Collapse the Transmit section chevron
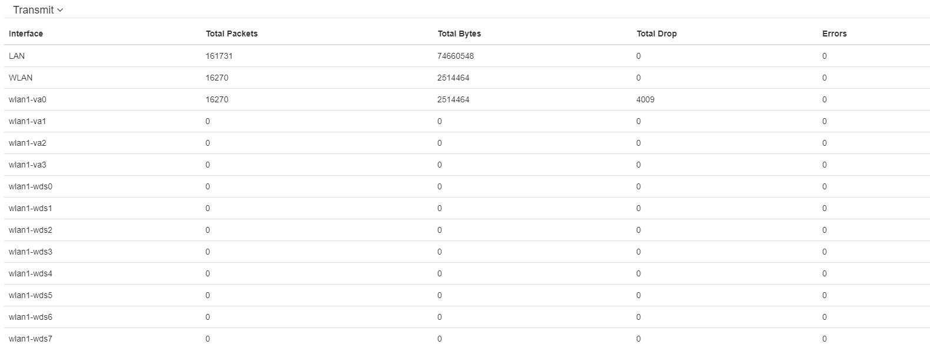 coord(60,10)
